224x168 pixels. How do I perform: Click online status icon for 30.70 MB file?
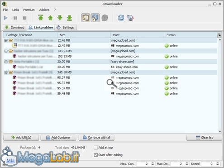coord(167,67)
